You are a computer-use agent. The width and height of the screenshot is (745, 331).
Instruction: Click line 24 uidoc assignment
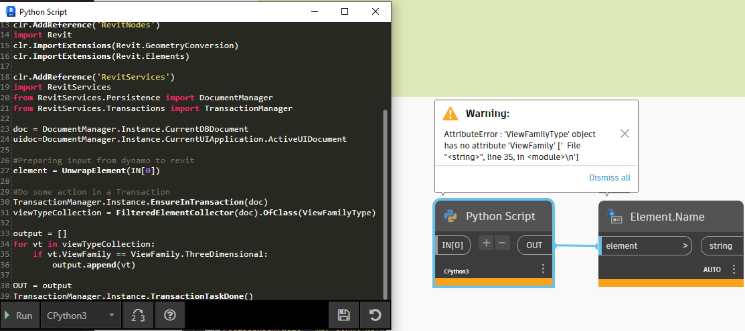click(x=179, y=140)
